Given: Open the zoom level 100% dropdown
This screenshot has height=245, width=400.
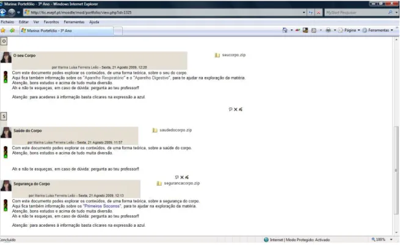Looking at the screenshot, I should (391, 240).
